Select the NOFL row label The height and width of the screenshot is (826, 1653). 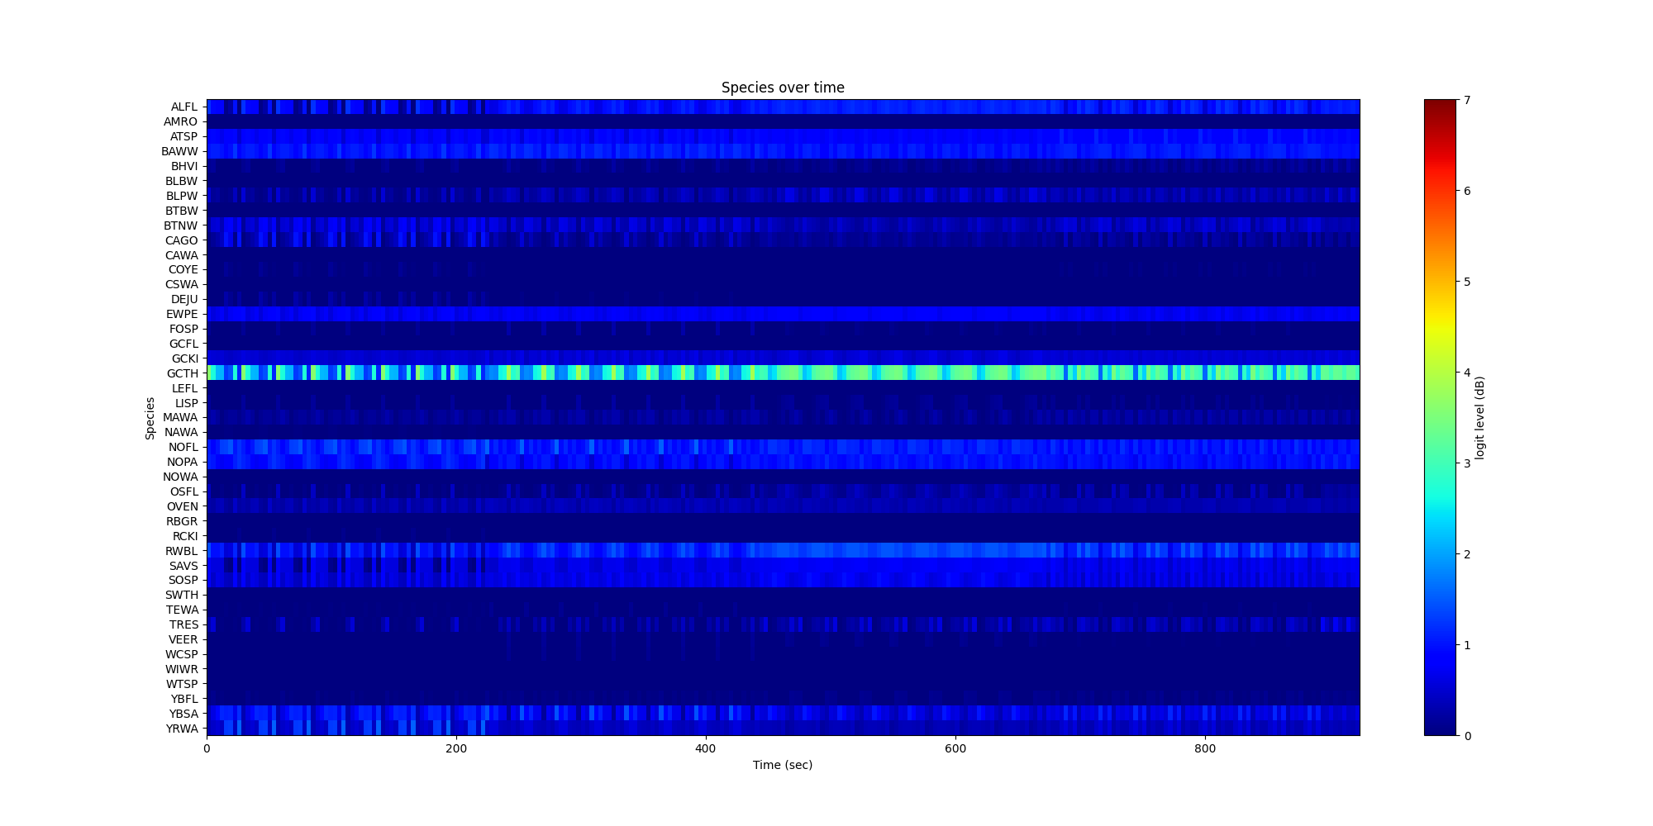[x=183, y=447]
